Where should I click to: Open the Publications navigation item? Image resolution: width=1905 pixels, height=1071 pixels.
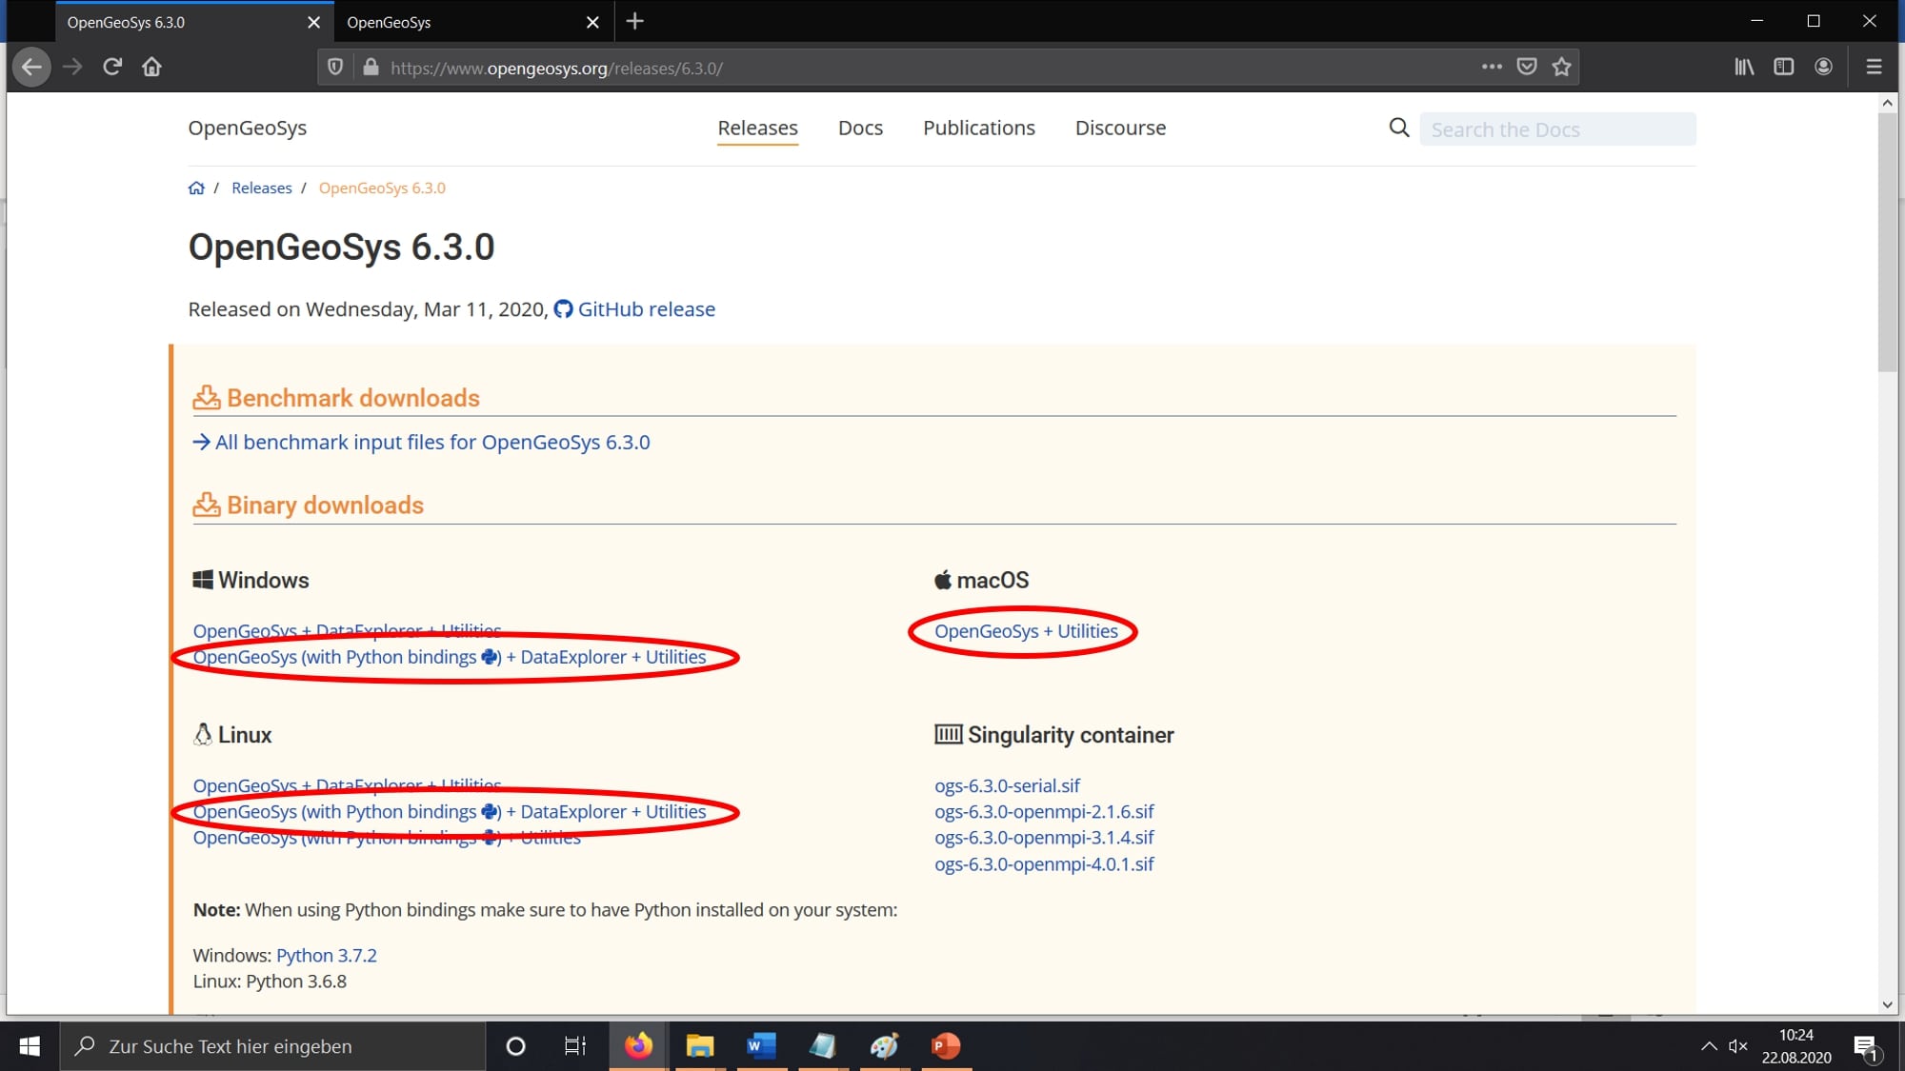[x=978, y=128]
